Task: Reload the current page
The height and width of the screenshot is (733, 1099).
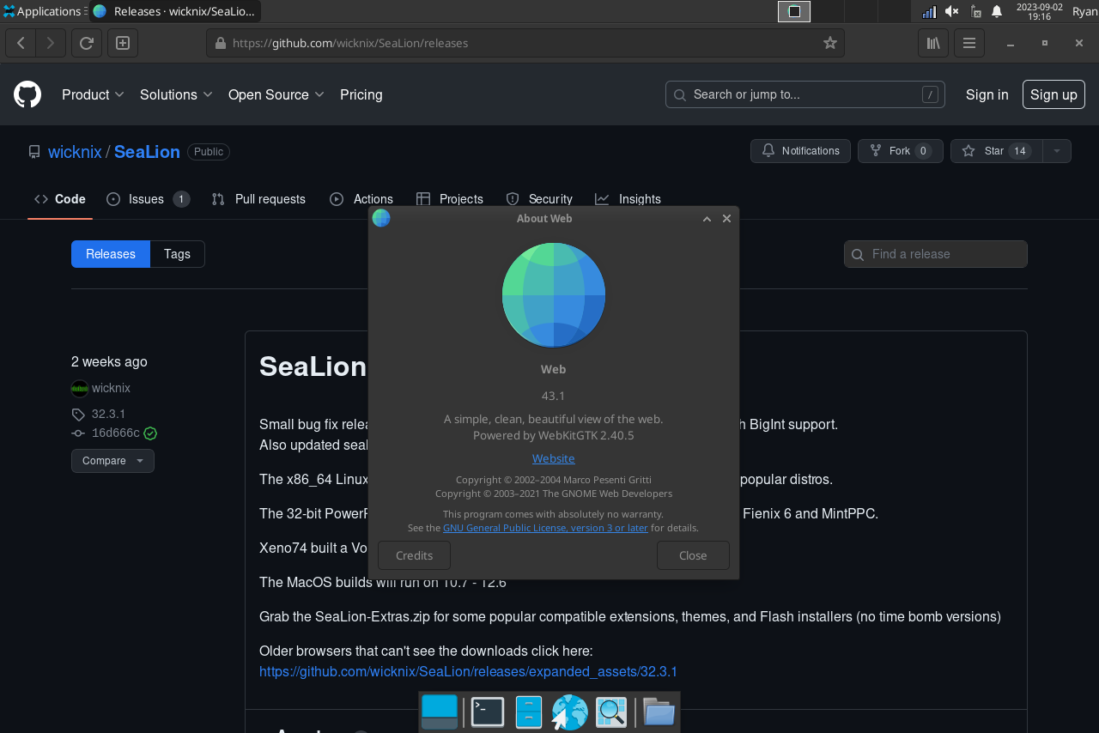Action: 87,43
